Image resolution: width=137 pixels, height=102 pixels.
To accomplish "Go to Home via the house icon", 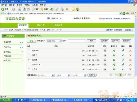I will [28, 9].
